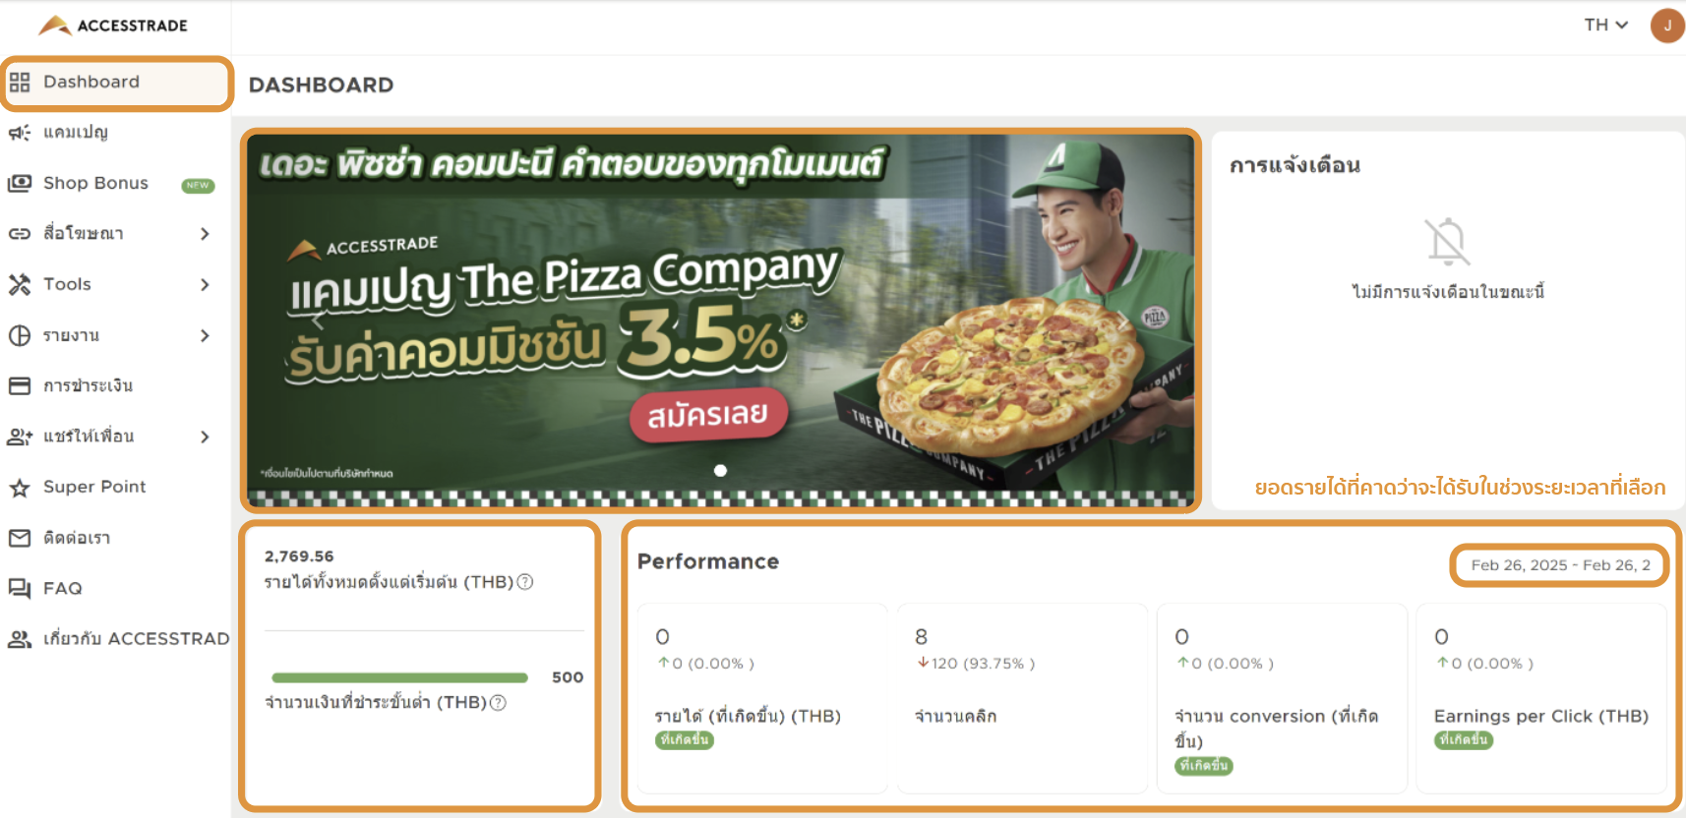Click the megaphone icon beside แคมเปญ
Image resolution: width=1686 pixels, height=818 pixels.
pos(20,133)
